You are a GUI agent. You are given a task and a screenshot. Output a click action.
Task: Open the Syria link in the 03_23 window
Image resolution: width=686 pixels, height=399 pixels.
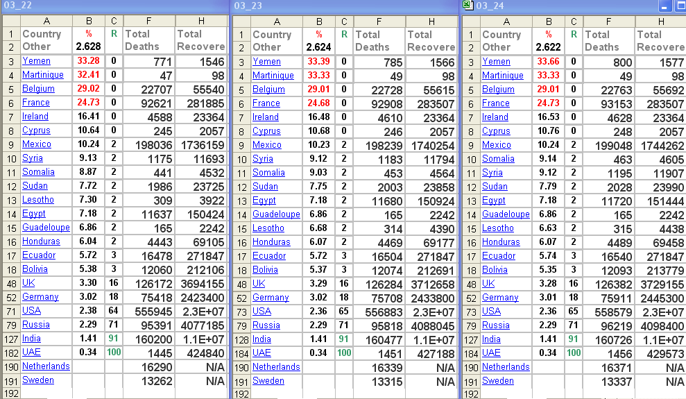[x=262, y=158]
